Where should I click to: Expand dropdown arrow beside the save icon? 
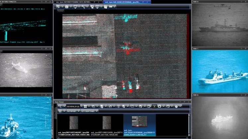tap(62, 7)
